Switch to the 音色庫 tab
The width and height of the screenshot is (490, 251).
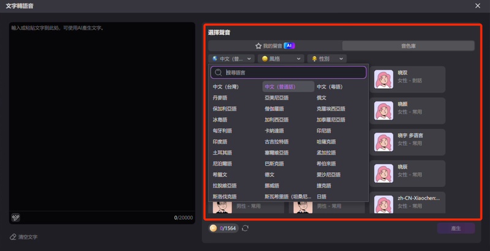click(x=408, y=46)
